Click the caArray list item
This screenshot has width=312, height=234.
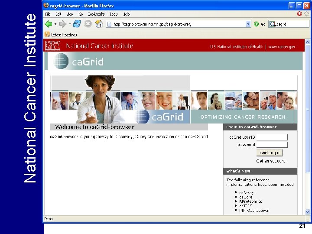(246, 192)
